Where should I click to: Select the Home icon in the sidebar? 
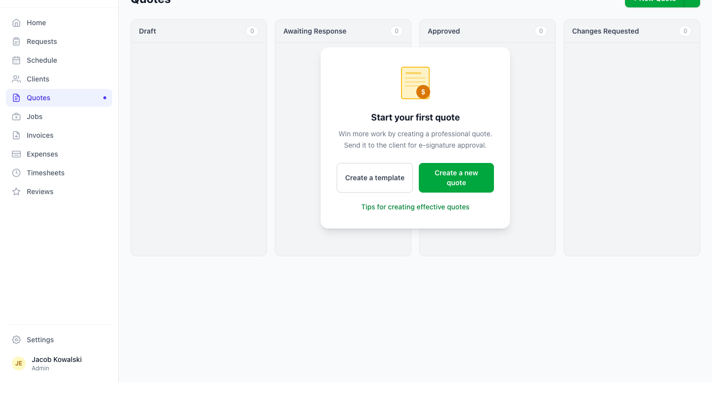click(x=16, y=23)
